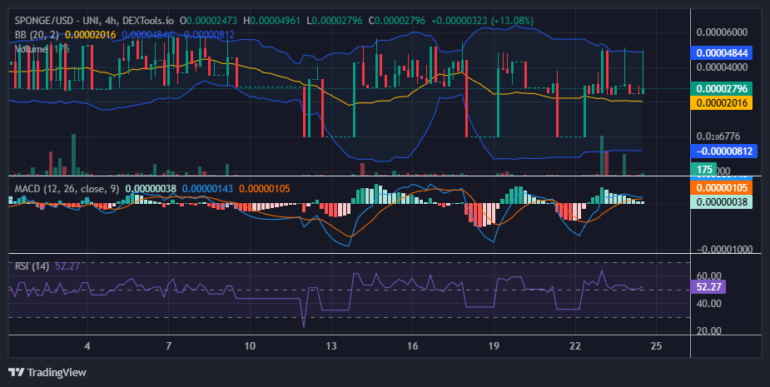770x387 pixels.
Task: Open the TradingView logo link
Action: (x=47, y=373)
